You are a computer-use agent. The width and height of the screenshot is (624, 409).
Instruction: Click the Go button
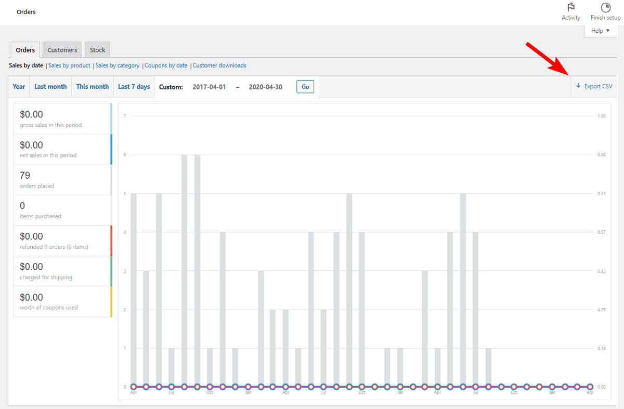[x=305, y=87]
